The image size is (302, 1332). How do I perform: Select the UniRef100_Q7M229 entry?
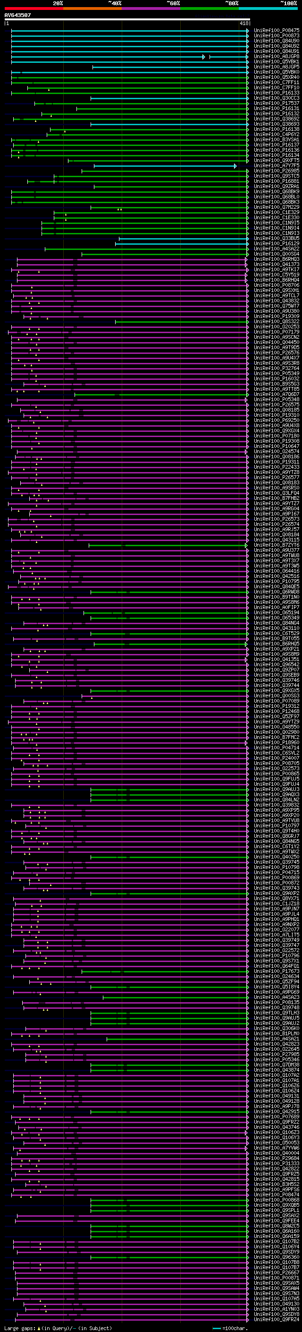276,207
